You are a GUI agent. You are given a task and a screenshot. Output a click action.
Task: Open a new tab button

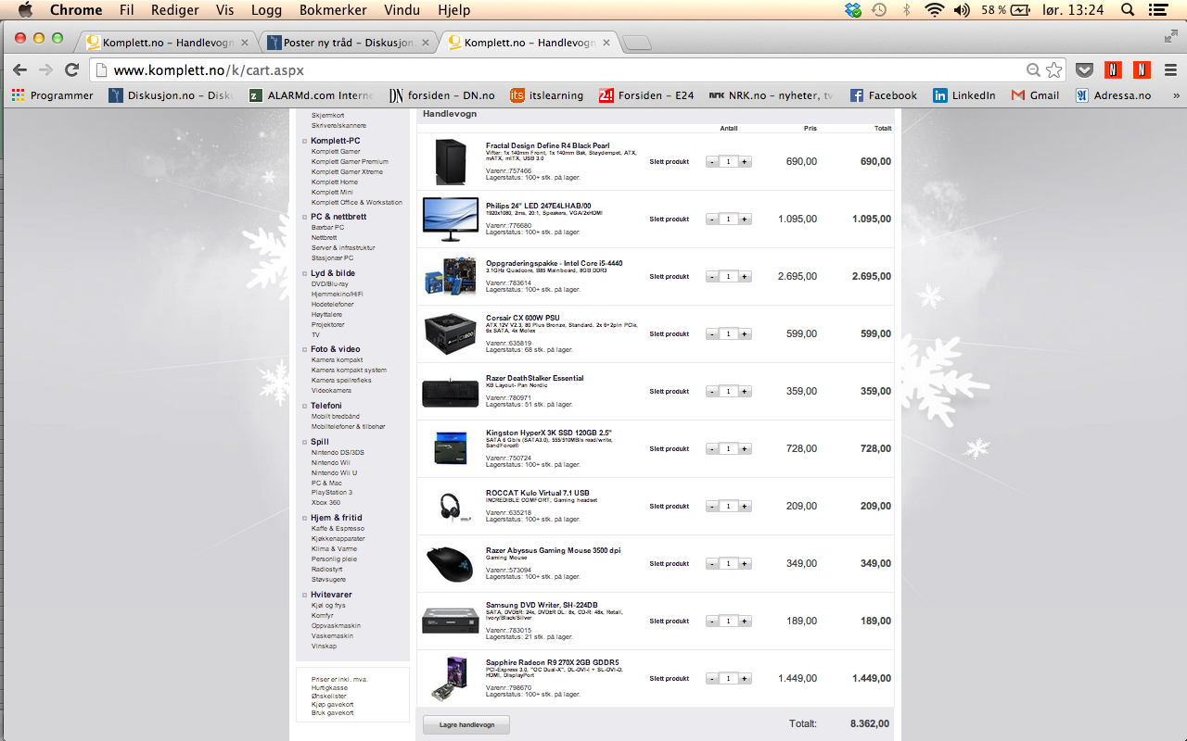click(x=637, y=43)
